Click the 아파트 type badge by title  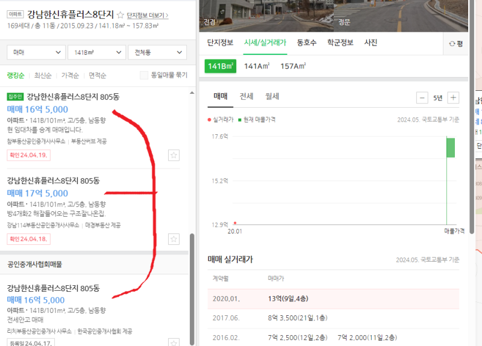point(15,14)
